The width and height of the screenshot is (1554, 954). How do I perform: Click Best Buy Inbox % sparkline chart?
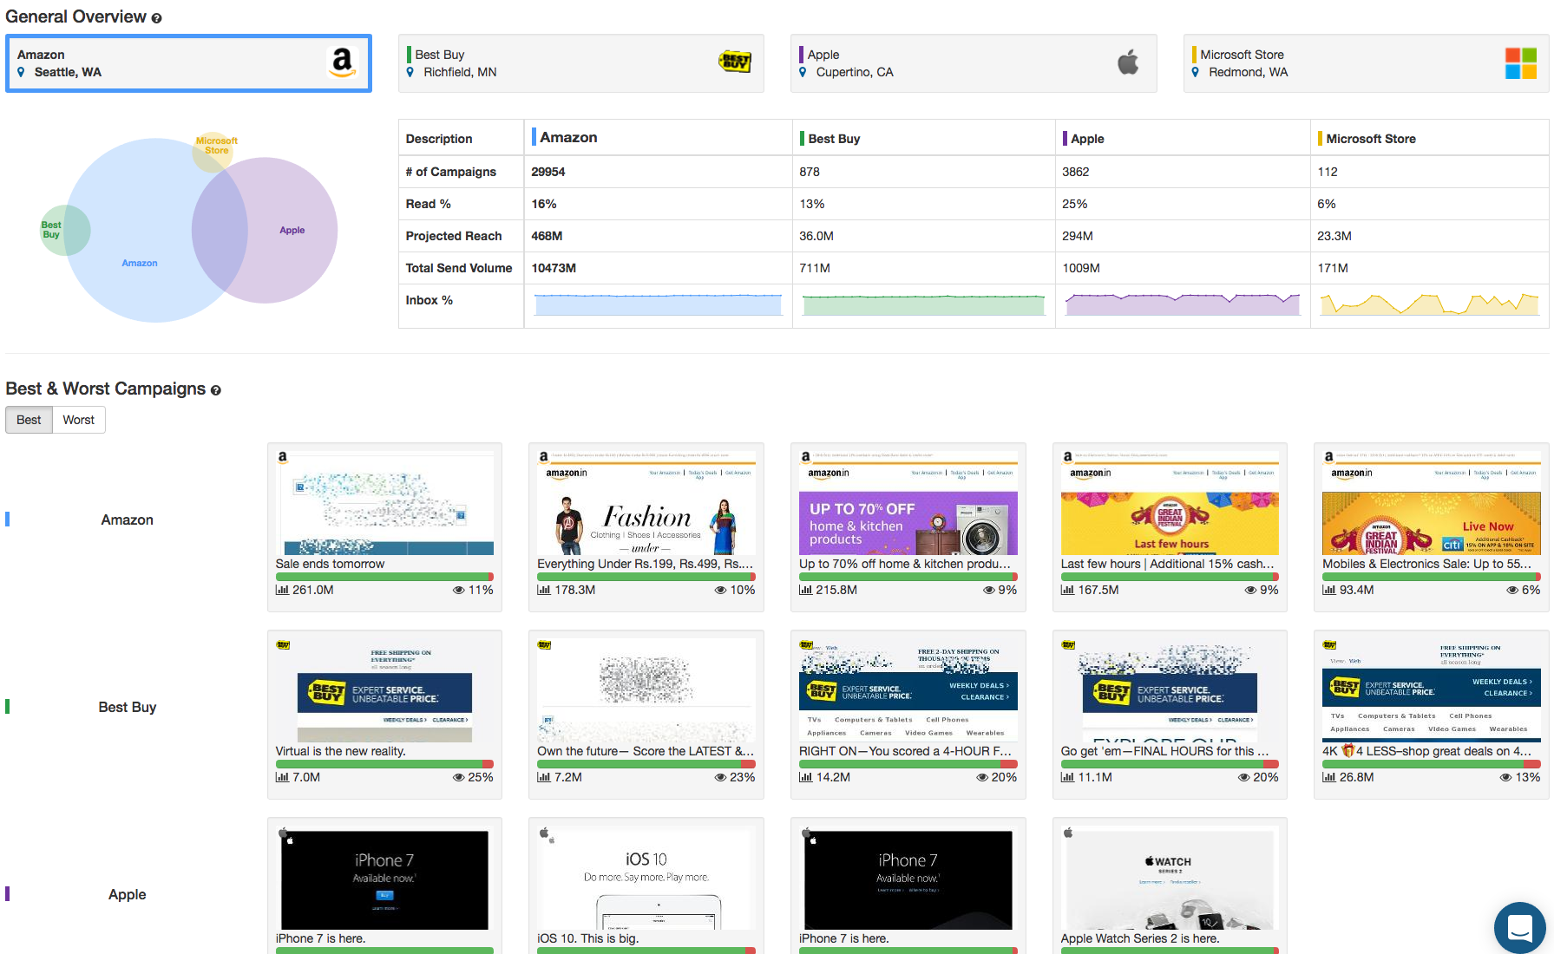(x=924, y=304)
